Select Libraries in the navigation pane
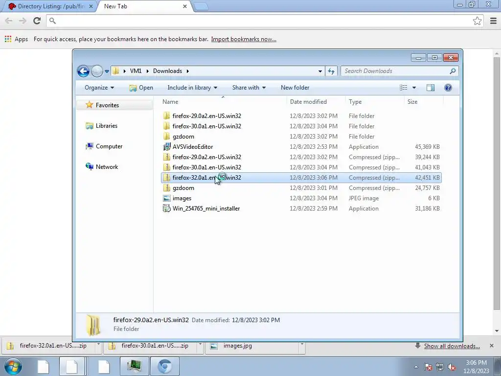 tap(106, 126)
